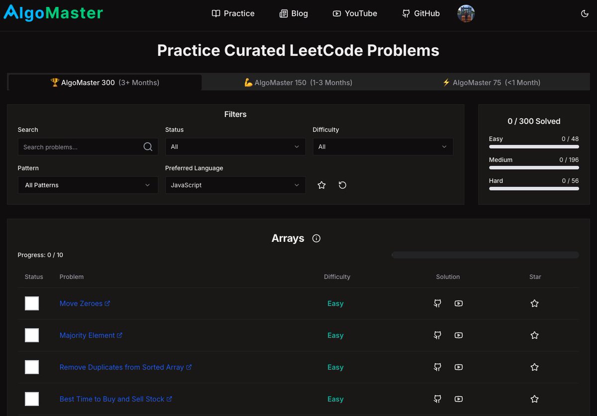Viewport: 597px width, 416px height.
Task: Toggle dark mode moon icon
Action: tap(585, 13)
